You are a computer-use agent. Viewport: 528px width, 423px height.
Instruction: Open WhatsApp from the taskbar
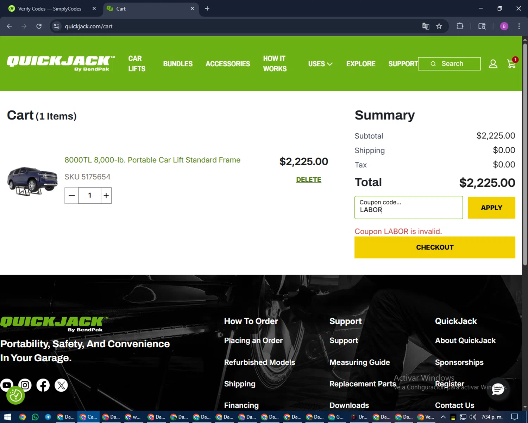[x=35, y=417]
